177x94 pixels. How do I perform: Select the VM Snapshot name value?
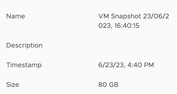[x=134, y=21]
